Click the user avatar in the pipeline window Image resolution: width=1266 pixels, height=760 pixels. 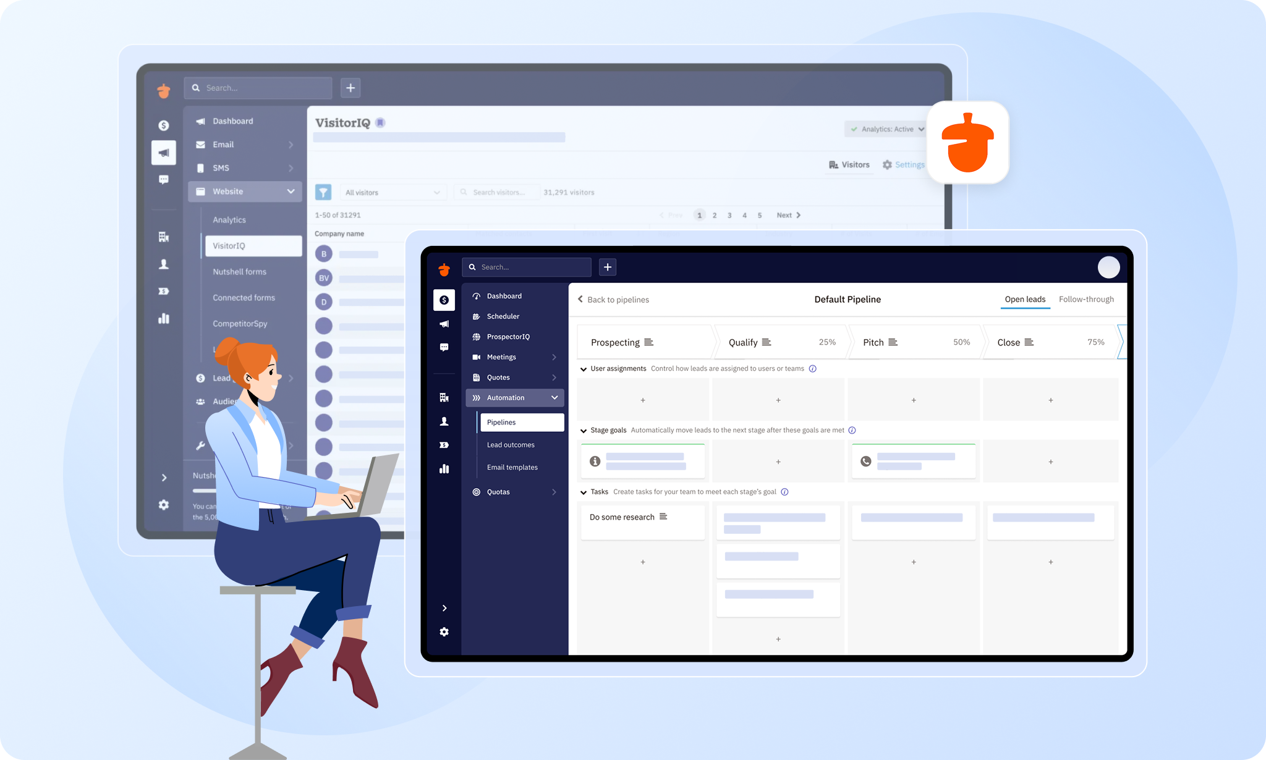pos(1108,268)
